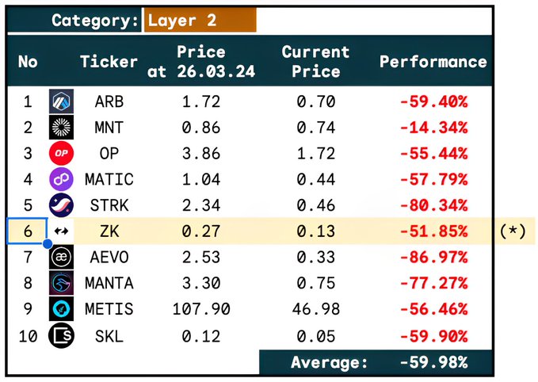Click the Average performance value -59.98%
Viewport: 538px width, 382px height.
click(433, 362)
